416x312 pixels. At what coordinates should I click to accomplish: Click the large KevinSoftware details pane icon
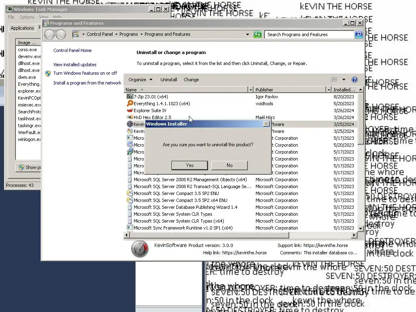(140, 249)
